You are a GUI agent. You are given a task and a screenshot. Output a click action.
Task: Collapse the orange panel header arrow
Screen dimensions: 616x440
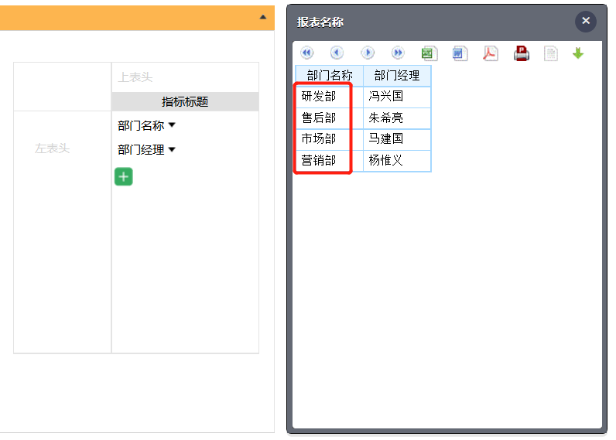click(x=263, y=16)
